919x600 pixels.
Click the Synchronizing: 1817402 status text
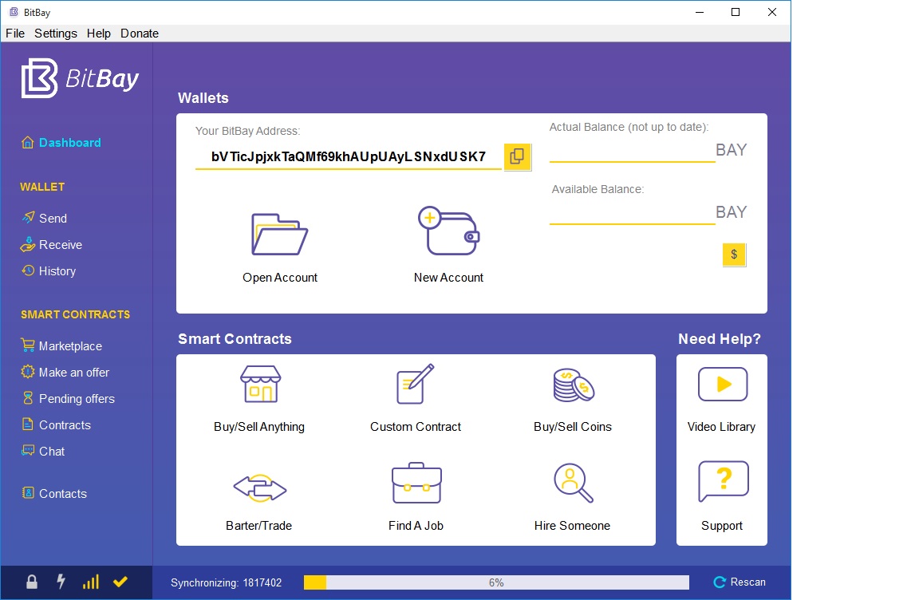coord(227,582)
